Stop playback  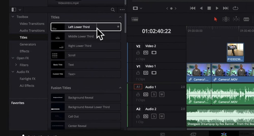coord(209,8)
